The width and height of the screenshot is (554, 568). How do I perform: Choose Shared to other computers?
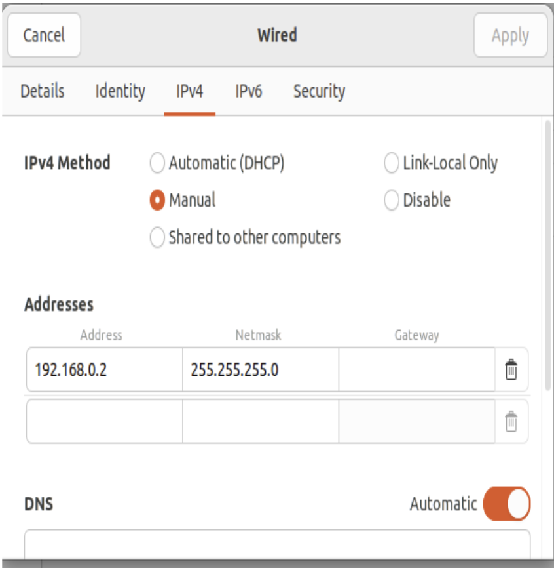(245, 237)
